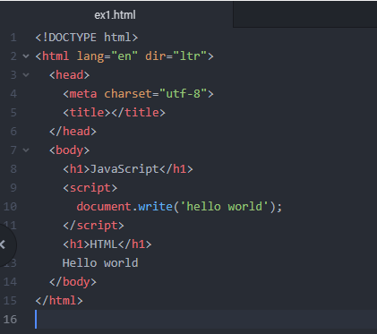Place cursor on empty line 16
Screen dimensions: 377x334
pos(206,320)
